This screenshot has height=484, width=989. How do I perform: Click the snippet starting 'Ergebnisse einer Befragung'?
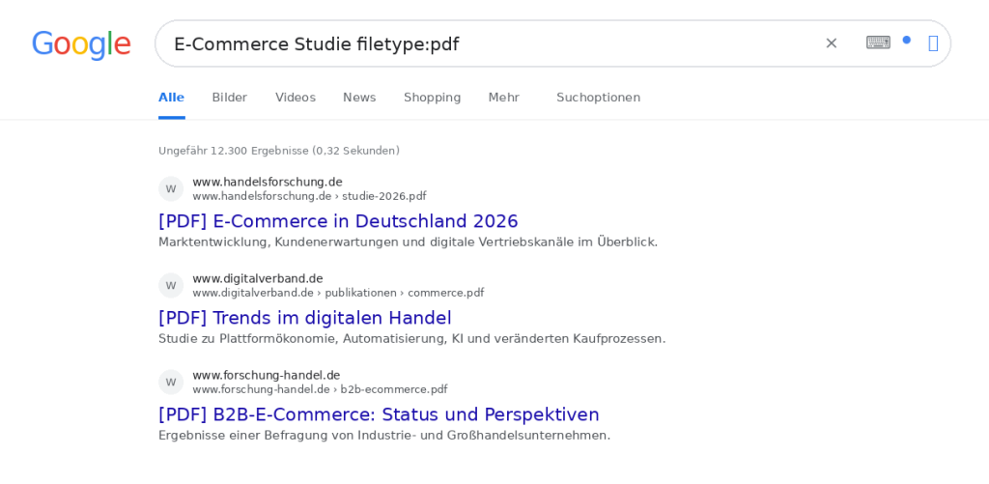tap(384, 435)
